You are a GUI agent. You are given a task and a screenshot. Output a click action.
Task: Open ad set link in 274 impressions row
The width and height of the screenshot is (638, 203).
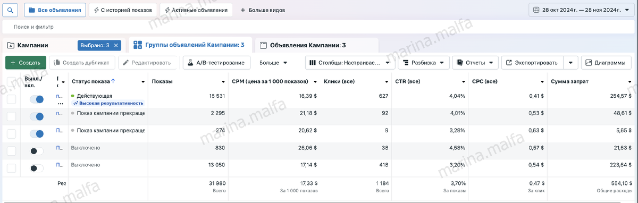(59, 130)
